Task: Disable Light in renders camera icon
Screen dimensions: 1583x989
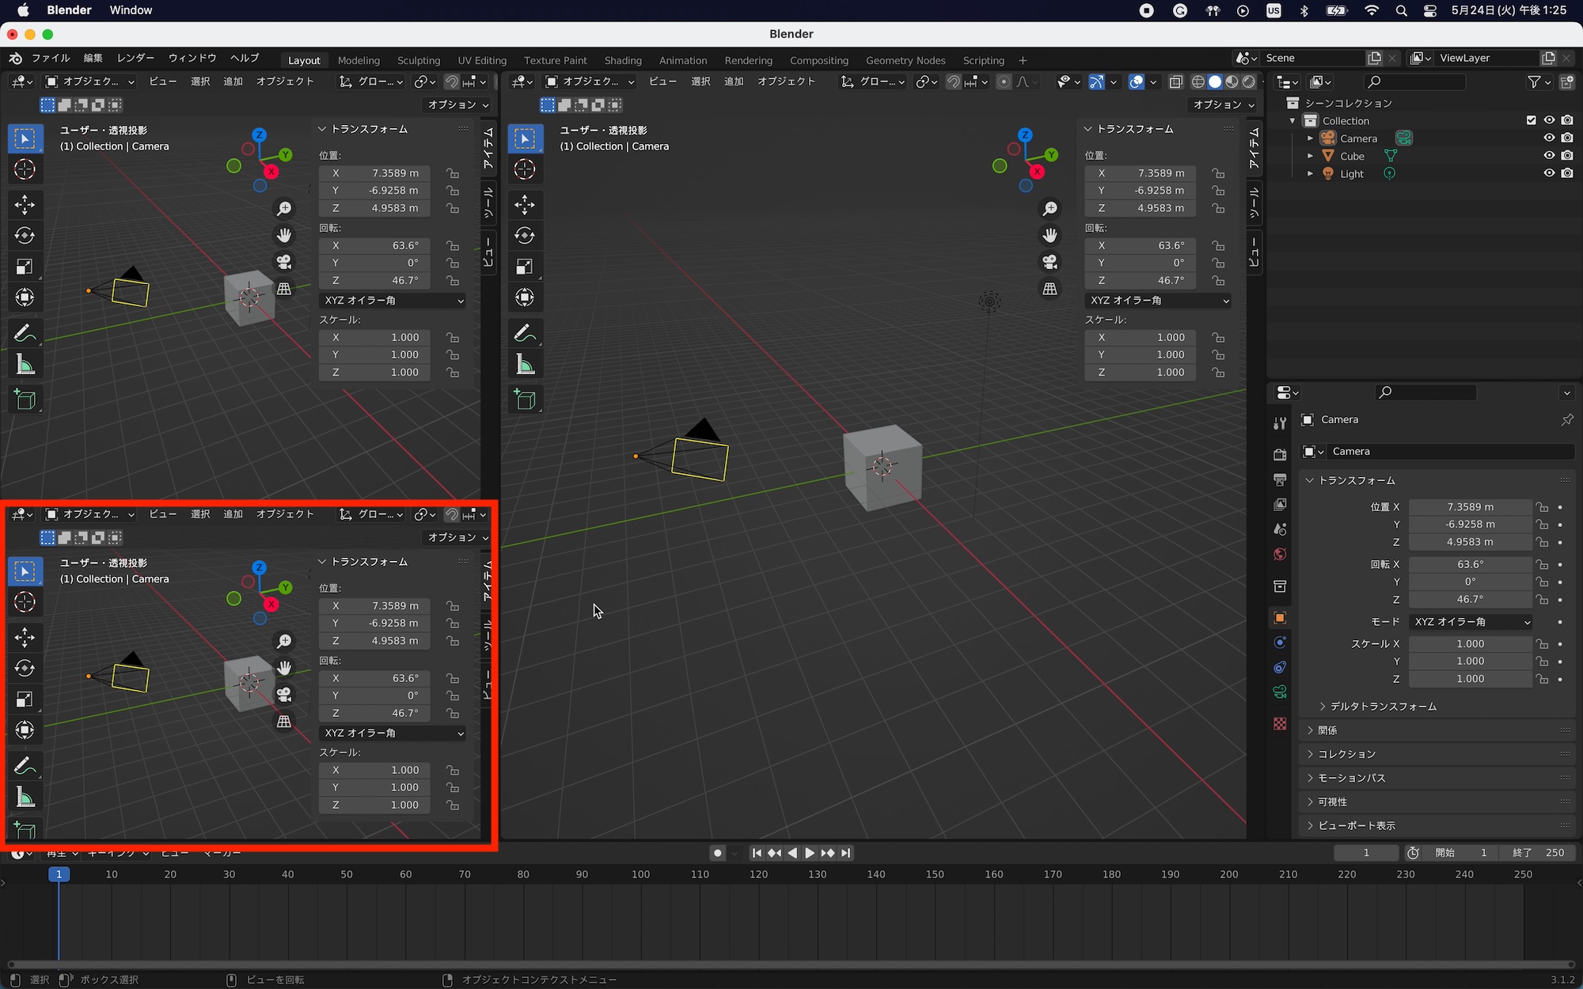Action: [x=1567, y=173]
